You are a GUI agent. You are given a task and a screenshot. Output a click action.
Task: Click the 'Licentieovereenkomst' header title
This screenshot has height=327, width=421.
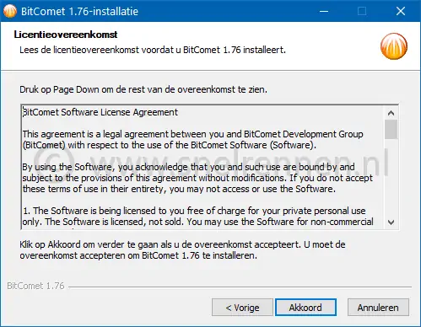66,35
